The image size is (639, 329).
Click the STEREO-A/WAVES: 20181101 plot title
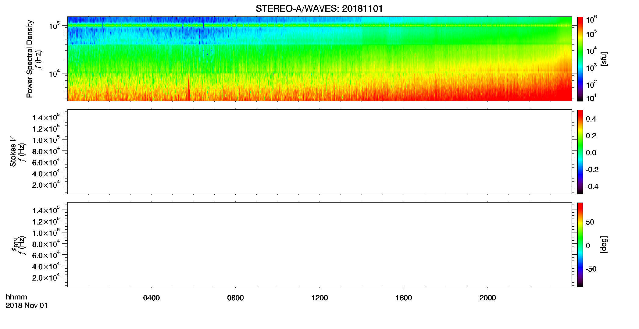(x=319, y=9)
